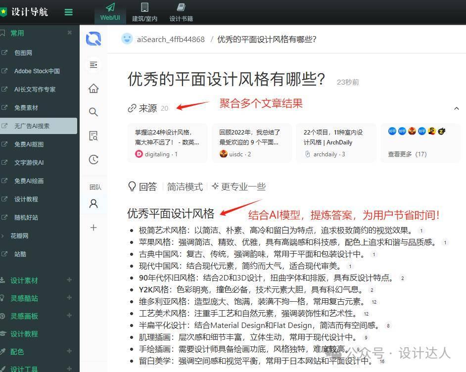Switch to the 建筑/室内 tab

tap(144, 12)
